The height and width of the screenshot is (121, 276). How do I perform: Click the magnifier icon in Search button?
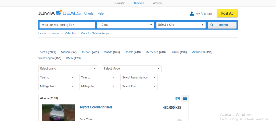coord(212,25)
